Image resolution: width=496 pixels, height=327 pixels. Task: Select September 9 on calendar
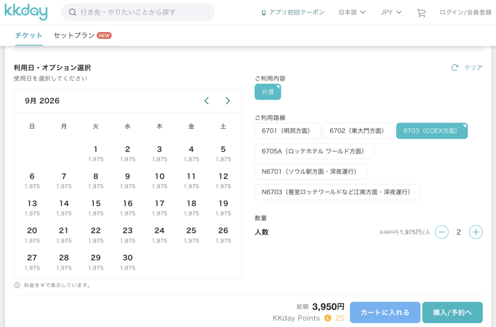[x=127, y=180]
